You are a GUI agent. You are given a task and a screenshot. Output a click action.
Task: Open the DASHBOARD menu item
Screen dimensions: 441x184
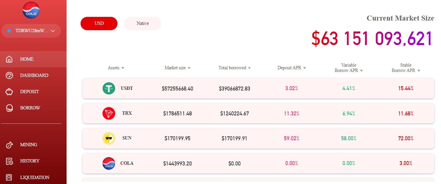coord(33,76)
